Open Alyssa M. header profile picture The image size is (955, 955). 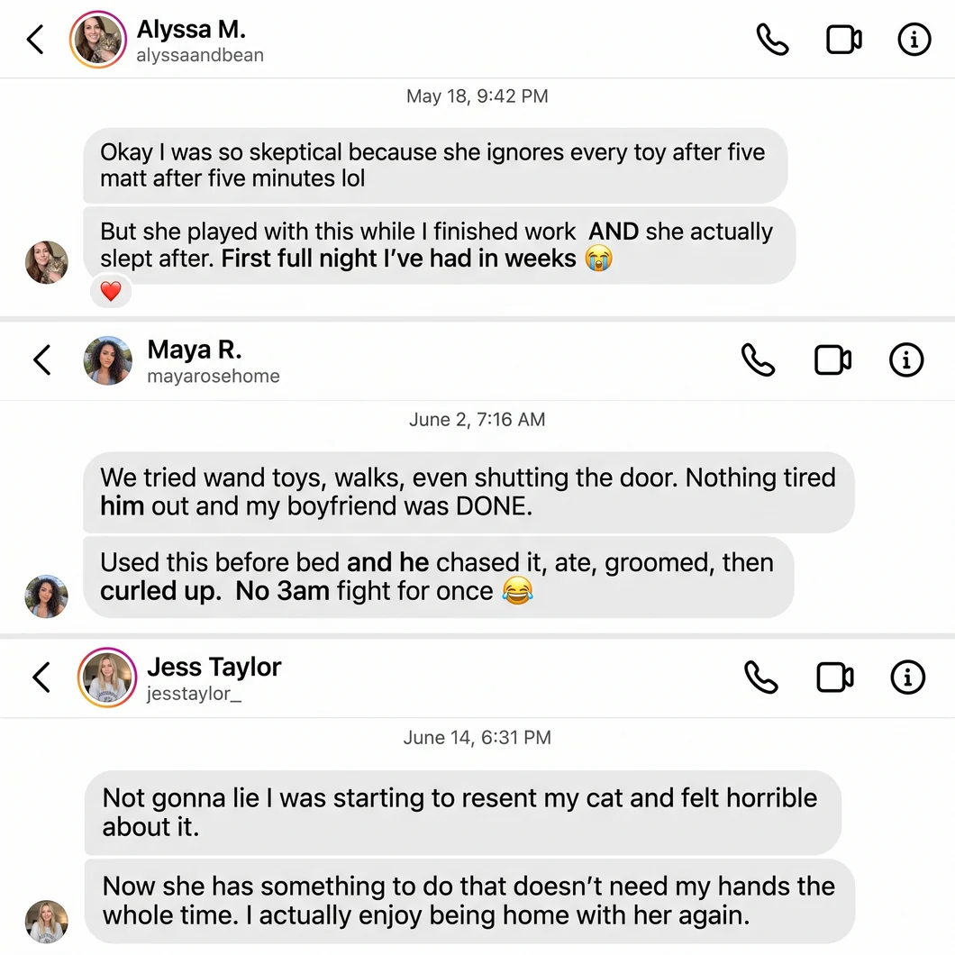tap(98, 40)
